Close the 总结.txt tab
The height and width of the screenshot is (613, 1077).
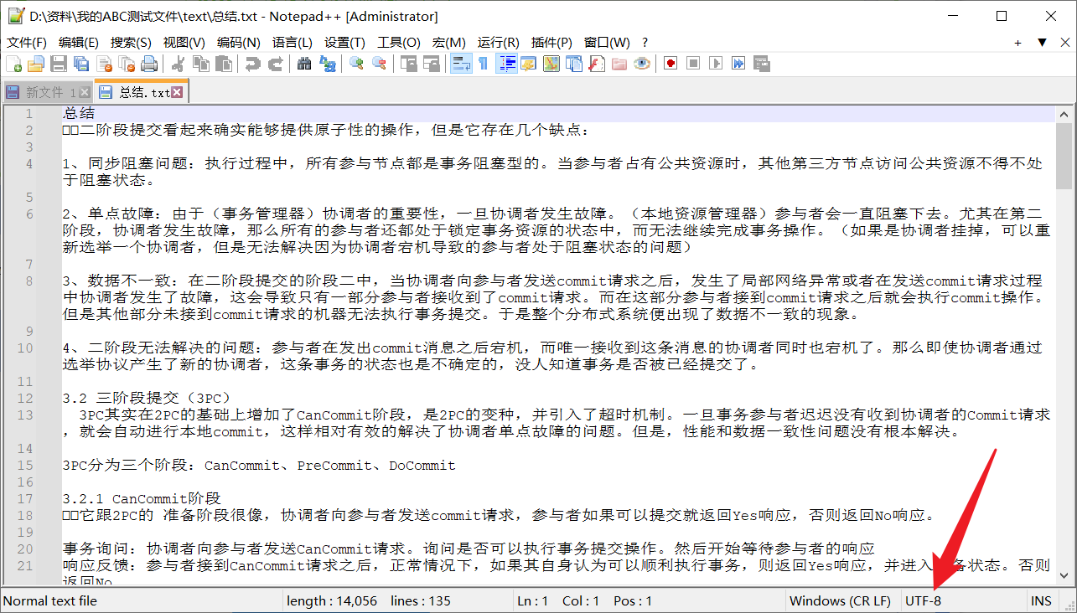tap(176, 92)
